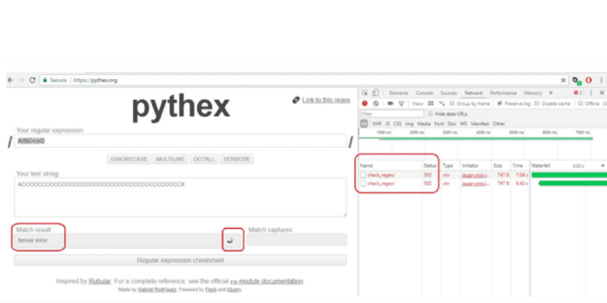The image size is (607, 303).
Task: Toggle the capture screenshots camera icon
Action: point(391,104)
